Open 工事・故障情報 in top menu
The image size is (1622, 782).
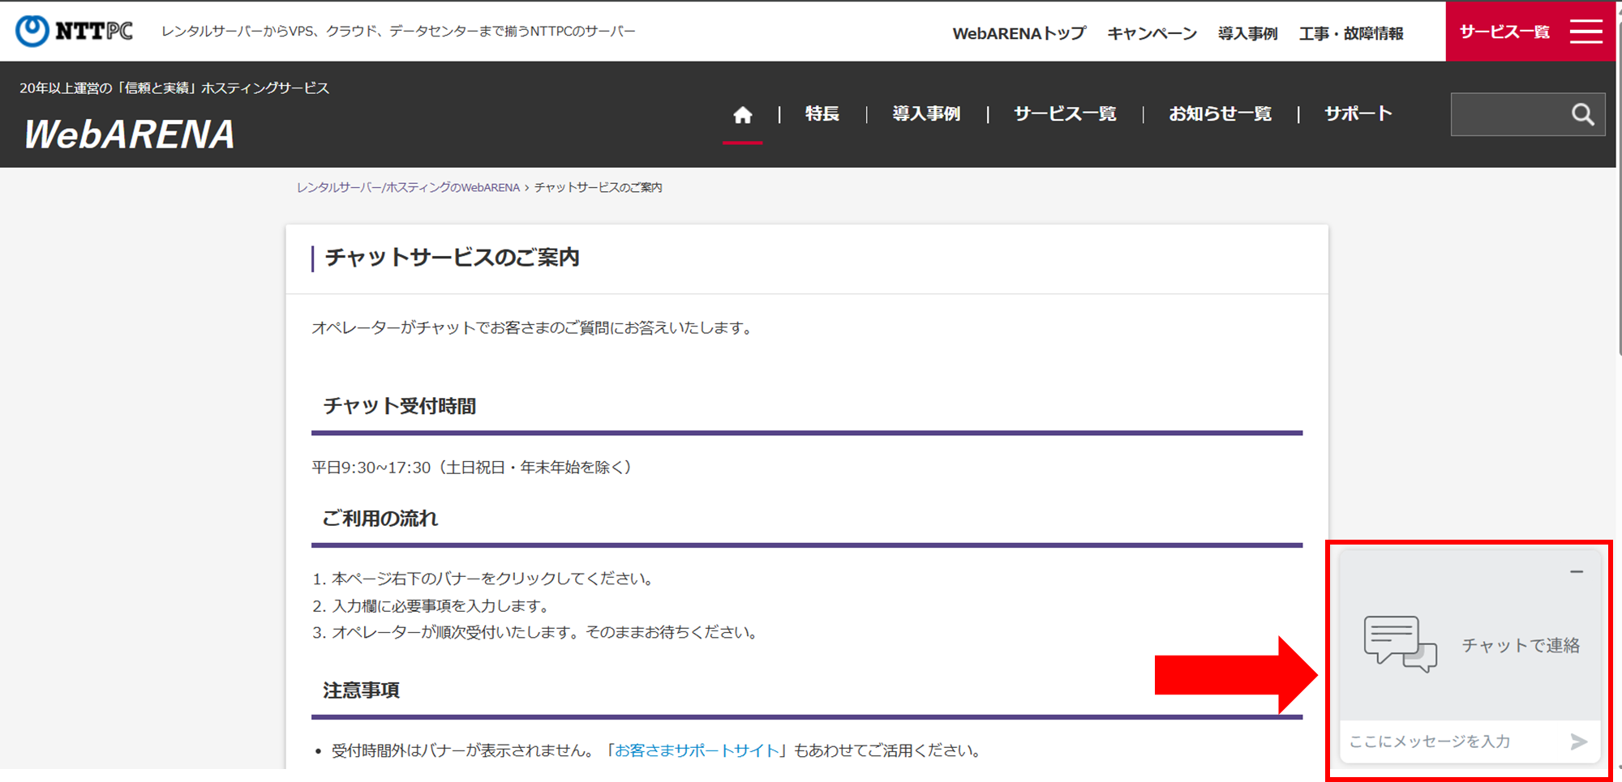tap(1350, 33)
